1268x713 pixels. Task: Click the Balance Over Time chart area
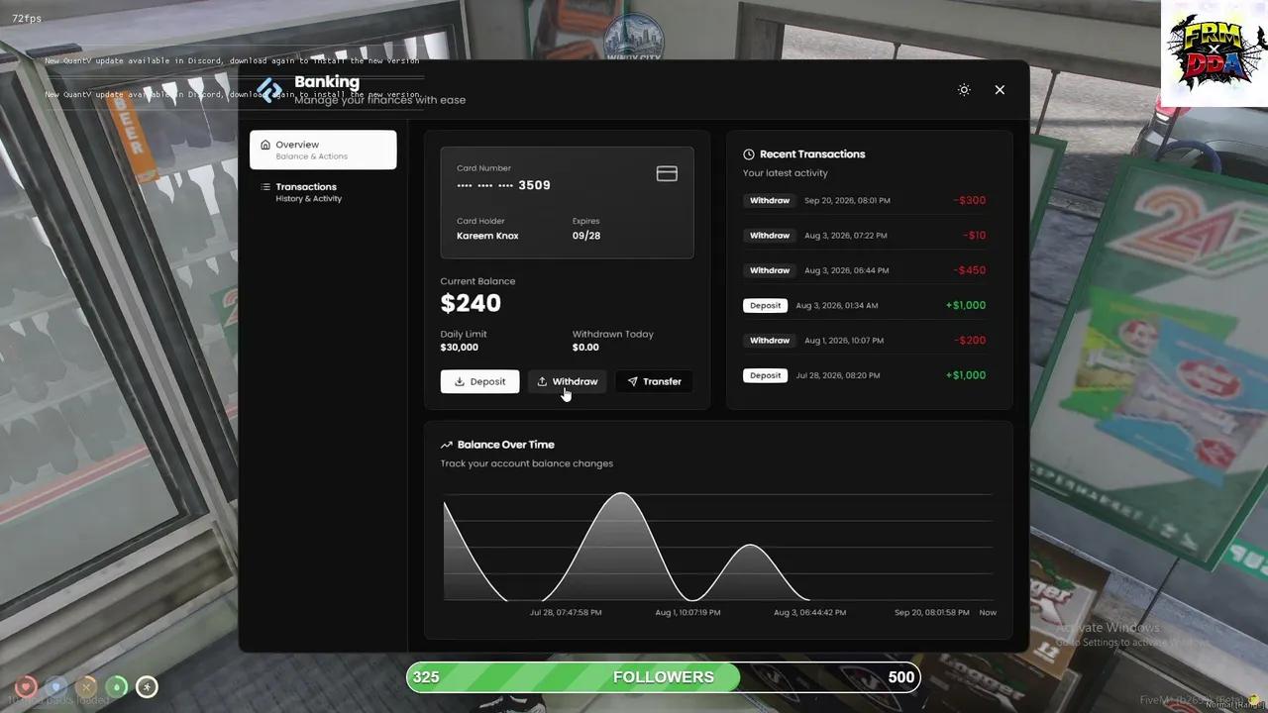pos(718,548)
